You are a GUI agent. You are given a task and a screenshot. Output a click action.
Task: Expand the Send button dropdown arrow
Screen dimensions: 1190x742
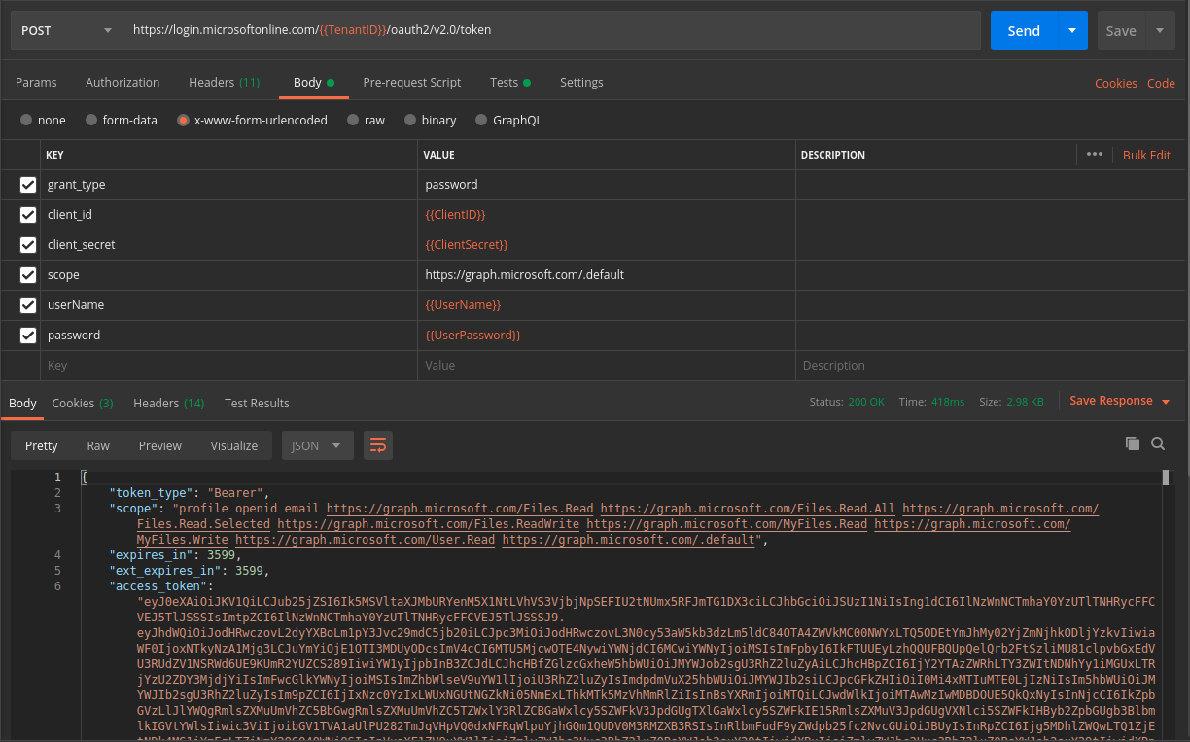coord(1071,30)
